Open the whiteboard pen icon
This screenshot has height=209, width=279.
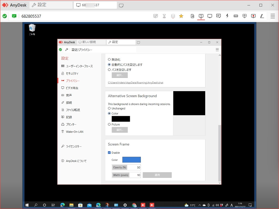coord(262,16)
